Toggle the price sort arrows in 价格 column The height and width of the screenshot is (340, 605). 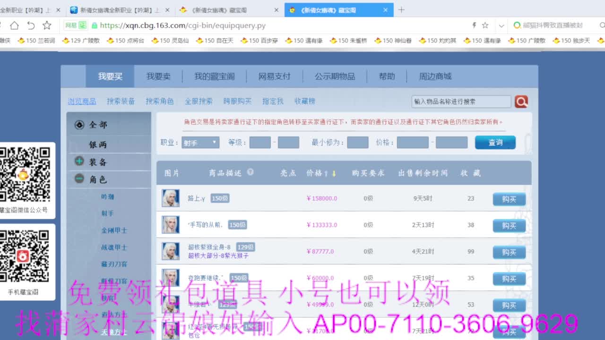click(329, 173)
